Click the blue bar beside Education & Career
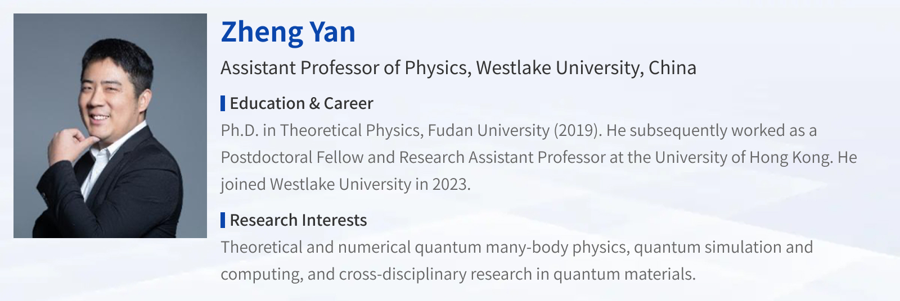This screenshot has width=900, height=301. (x=223, y=103)
